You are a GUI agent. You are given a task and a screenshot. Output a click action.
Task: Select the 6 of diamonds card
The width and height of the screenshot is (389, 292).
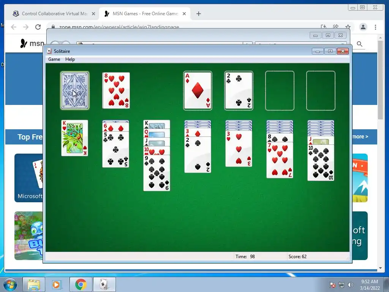pyautogui.click(x=115, y=127)
